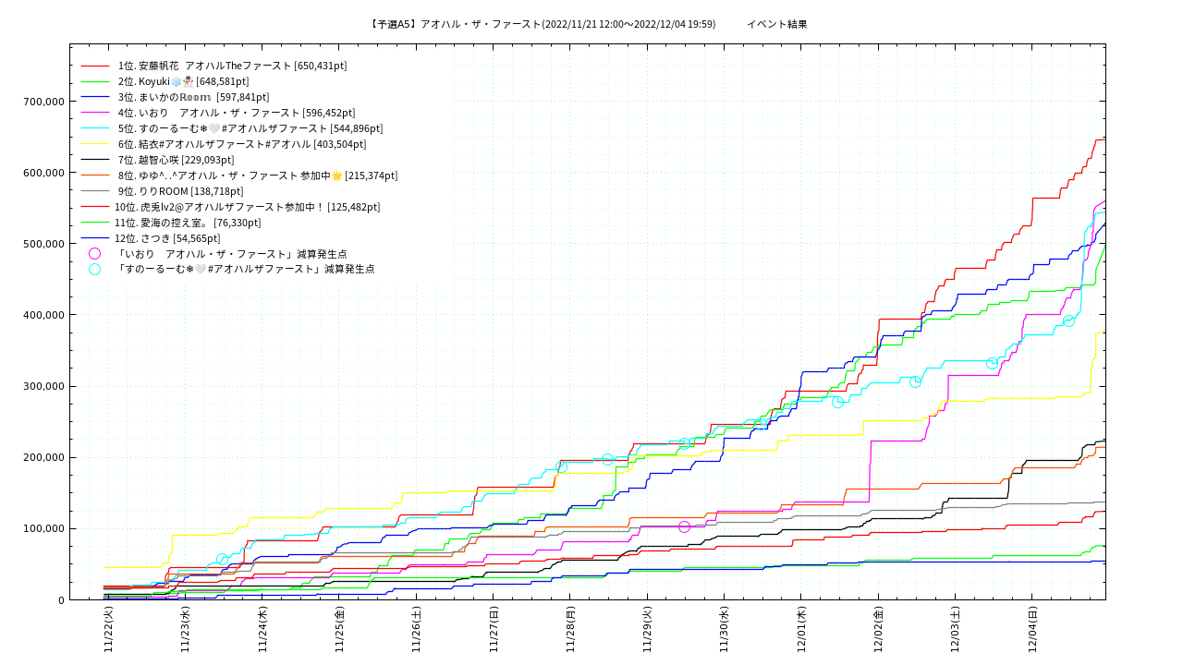Select the 500,000 y-axis tick label
Viewport: 1183px width, 665px height.
(45, 244)
